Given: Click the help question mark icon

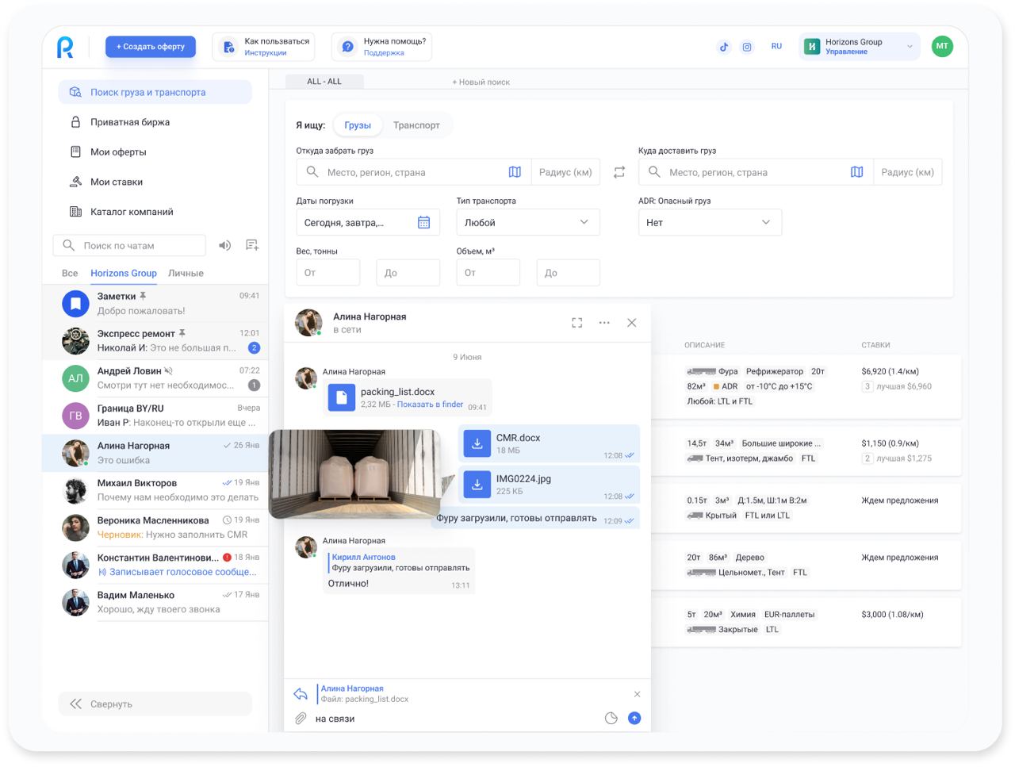Looking at the screenshot, I should (347, 47).
